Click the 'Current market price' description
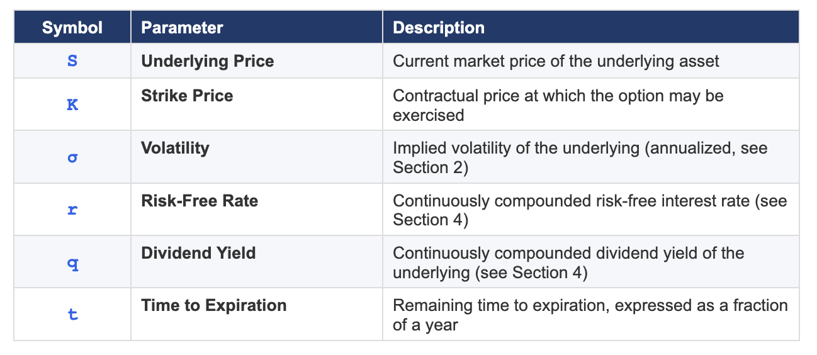 coord(556,61)
